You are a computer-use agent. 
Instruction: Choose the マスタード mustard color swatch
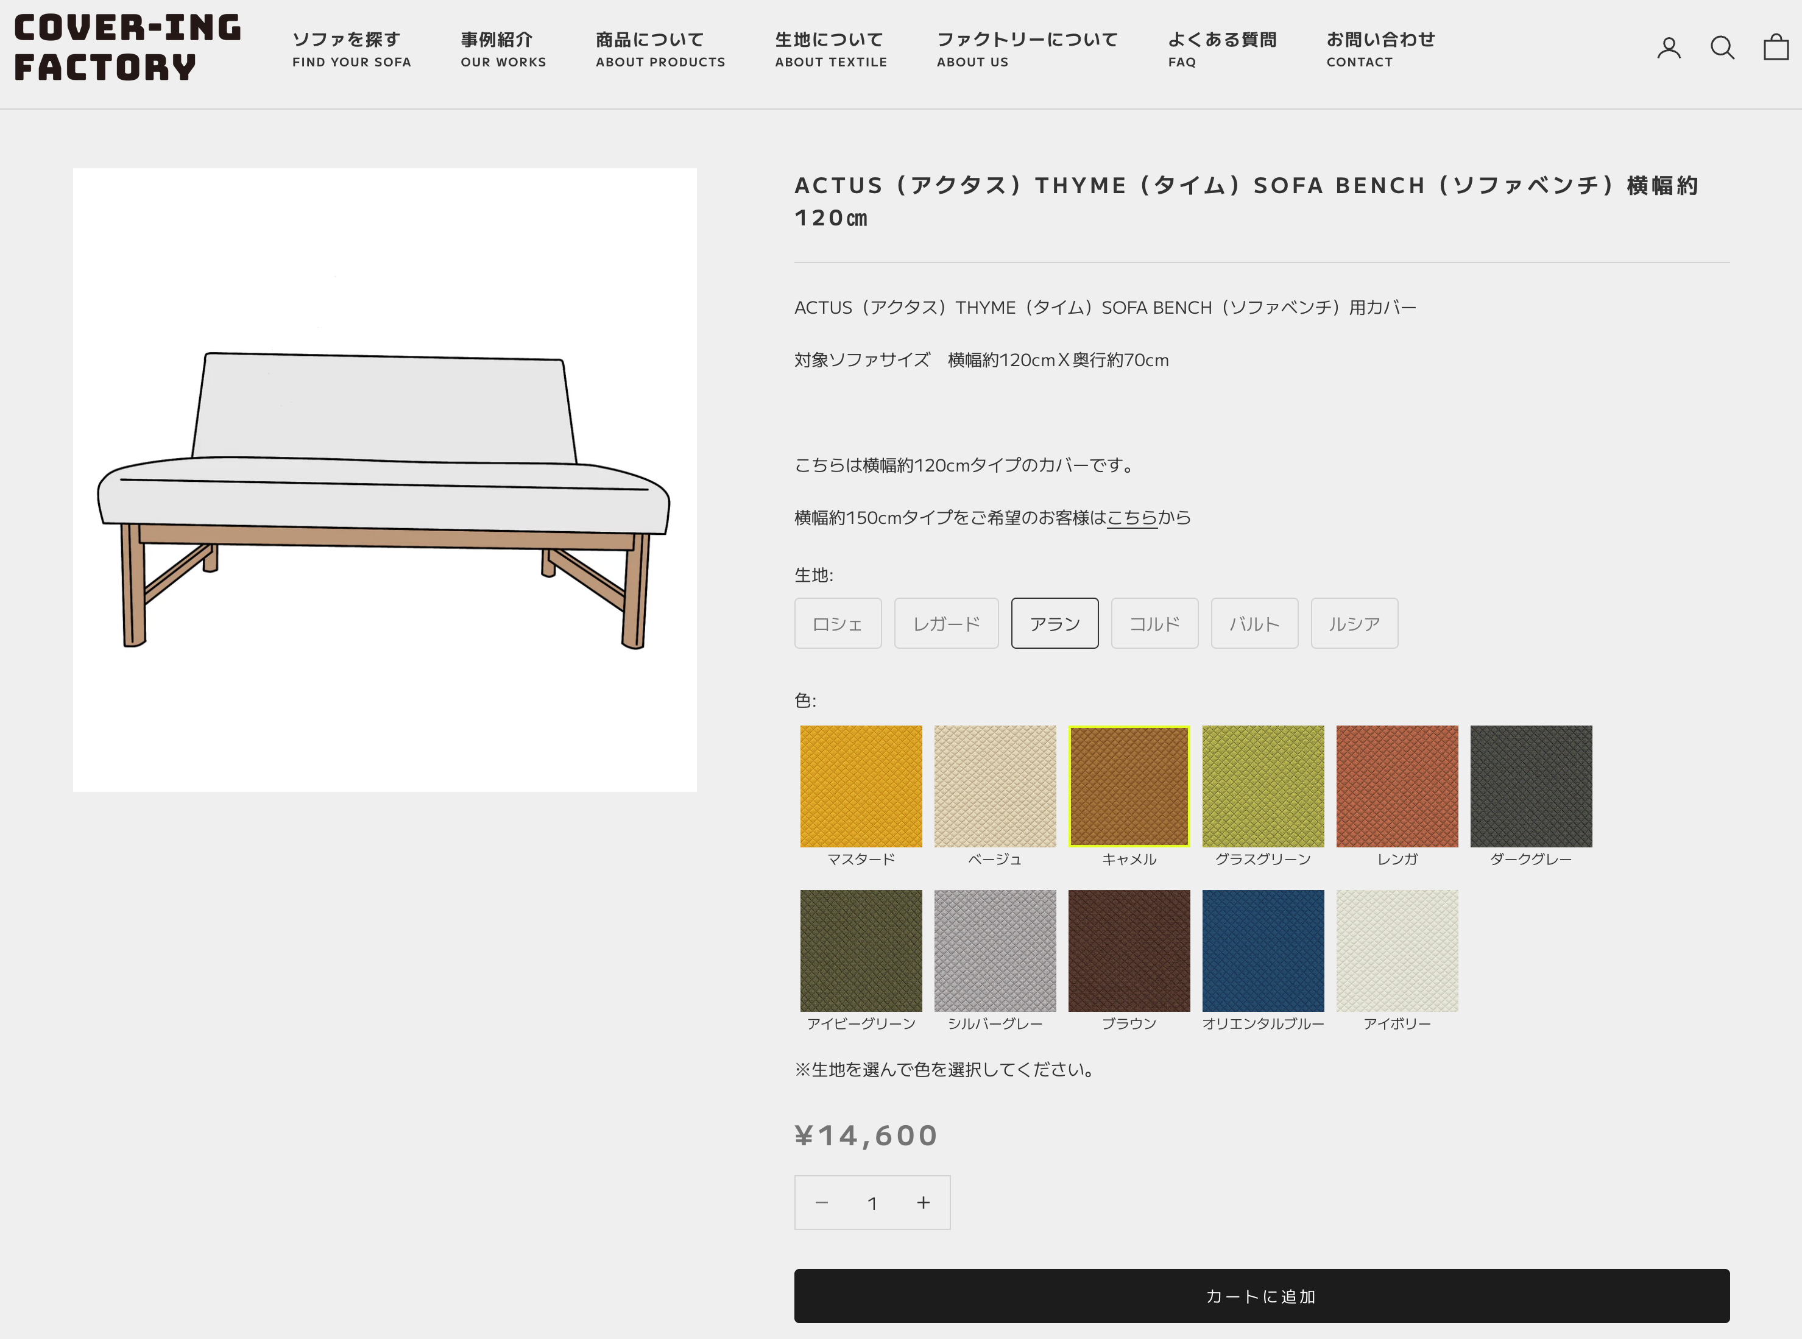tap(861, 786)
